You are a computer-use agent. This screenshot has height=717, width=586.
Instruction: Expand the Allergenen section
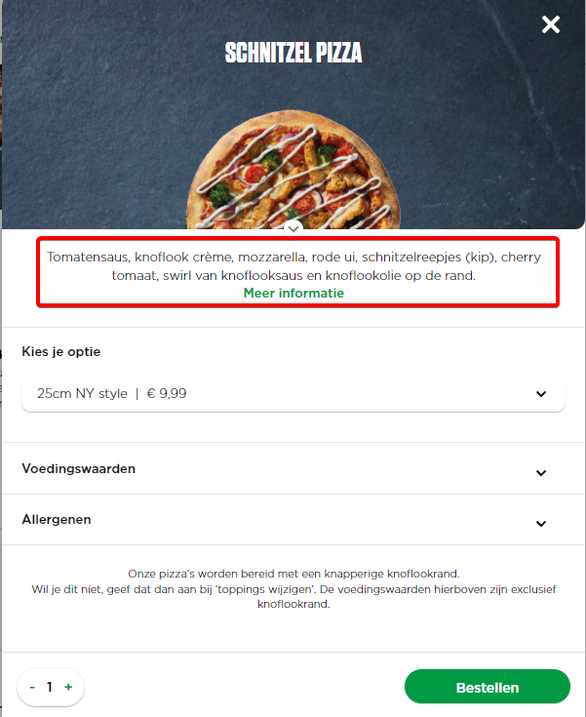[x=293, y=519]
